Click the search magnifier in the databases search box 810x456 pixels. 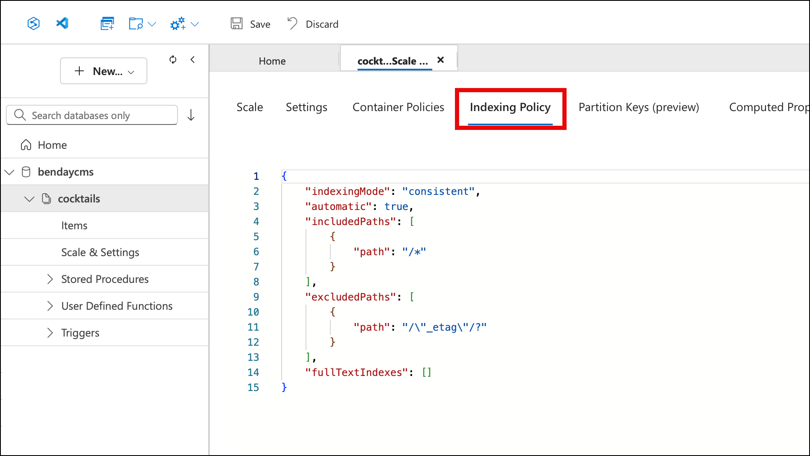pos(19,115)
